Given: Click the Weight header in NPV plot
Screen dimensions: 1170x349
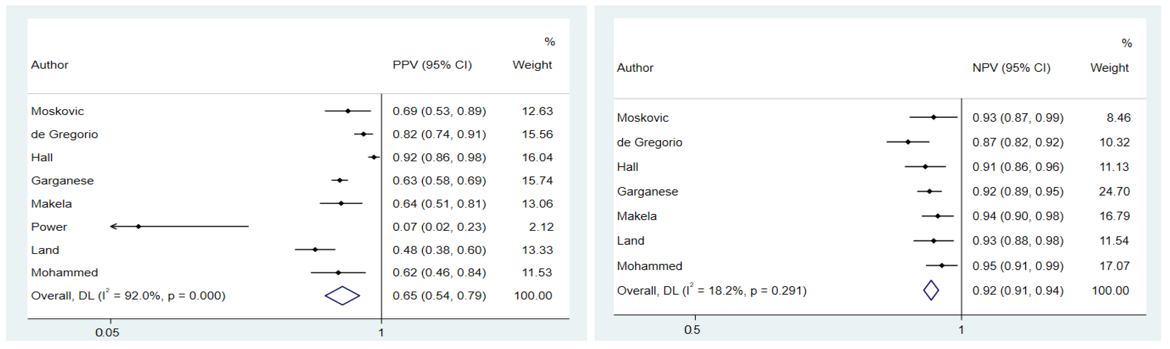Looking at the screenshot, I should (x=1109, y=68).
